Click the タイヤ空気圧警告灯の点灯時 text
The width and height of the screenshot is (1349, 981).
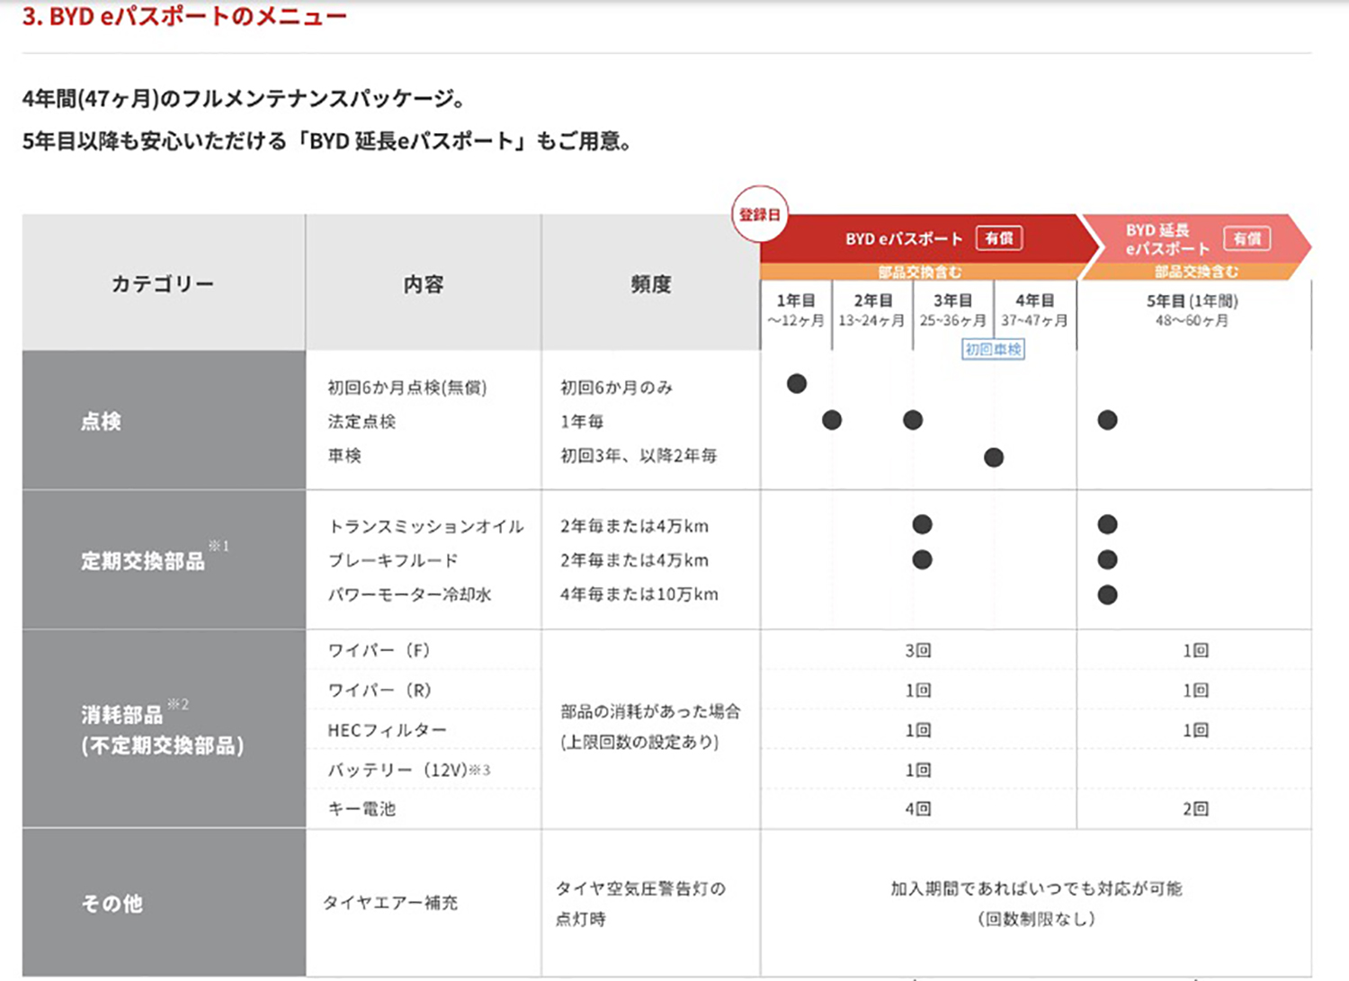(x=640, y=904)
